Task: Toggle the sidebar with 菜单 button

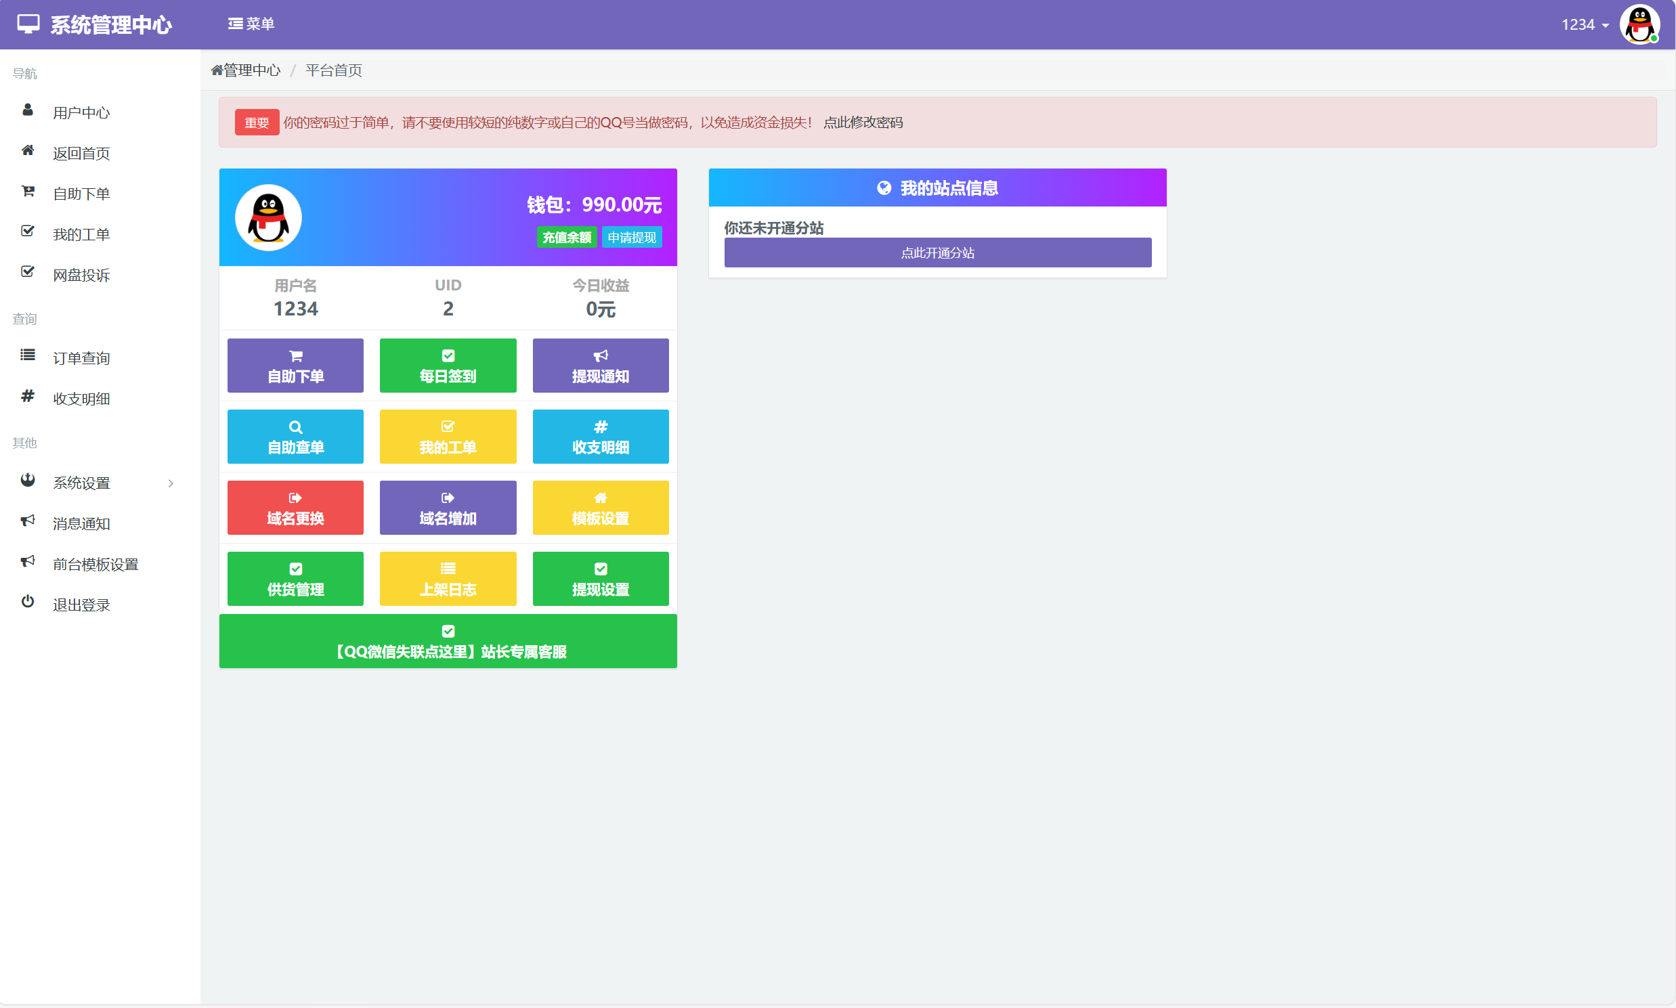Action: (x=251, y=24)
